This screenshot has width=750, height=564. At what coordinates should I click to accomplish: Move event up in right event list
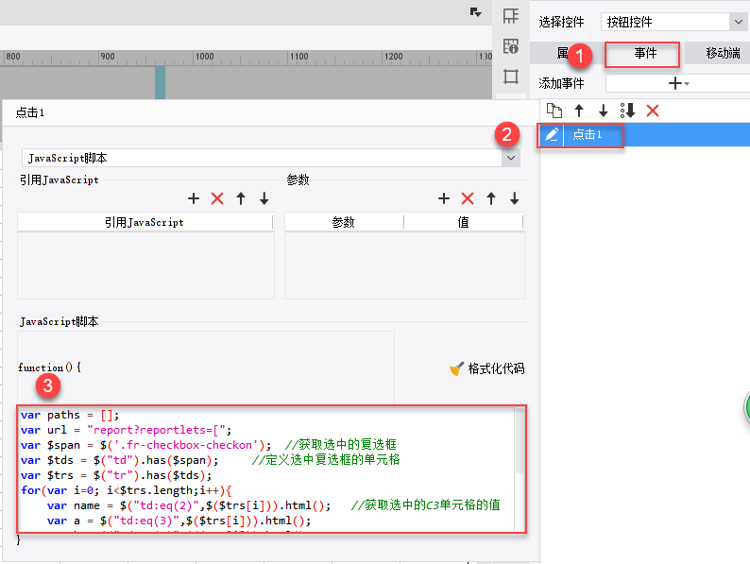(579, 111)
